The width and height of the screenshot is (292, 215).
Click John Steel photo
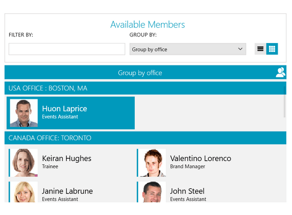point(152,192)
